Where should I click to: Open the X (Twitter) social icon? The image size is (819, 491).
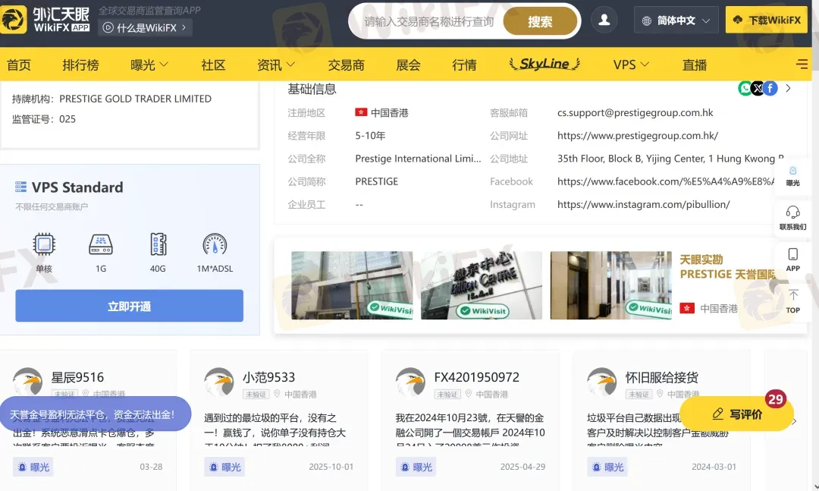758,88
